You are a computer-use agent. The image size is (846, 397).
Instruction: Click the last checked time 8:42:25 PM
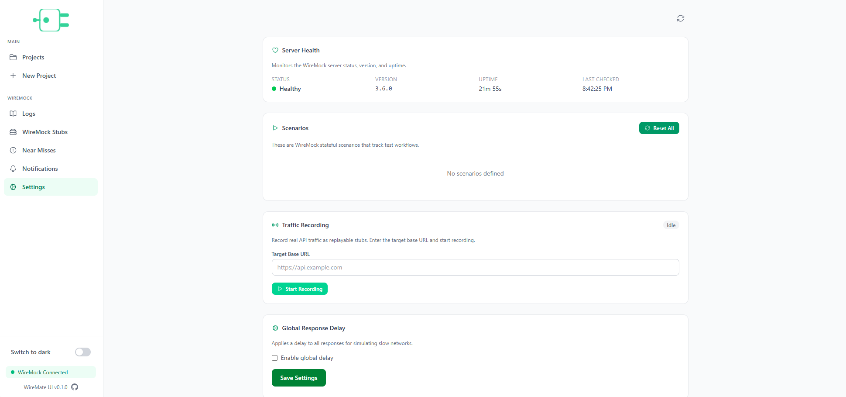[x=597, y=89]
